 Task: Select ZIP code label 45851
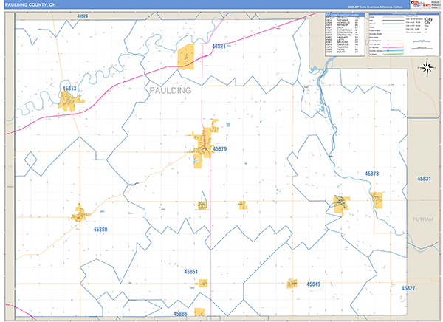pos(190,272)
